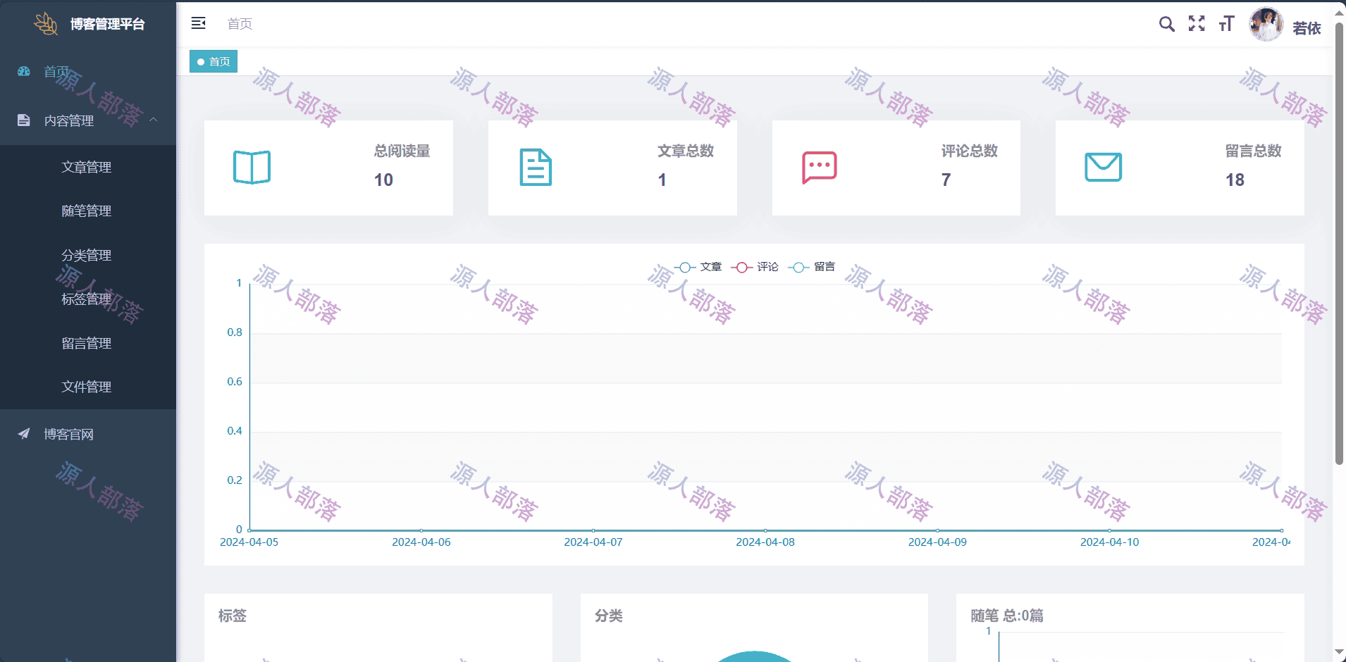Click the 留言总数 card label
1346x662 pixels.
point(1253,151)
